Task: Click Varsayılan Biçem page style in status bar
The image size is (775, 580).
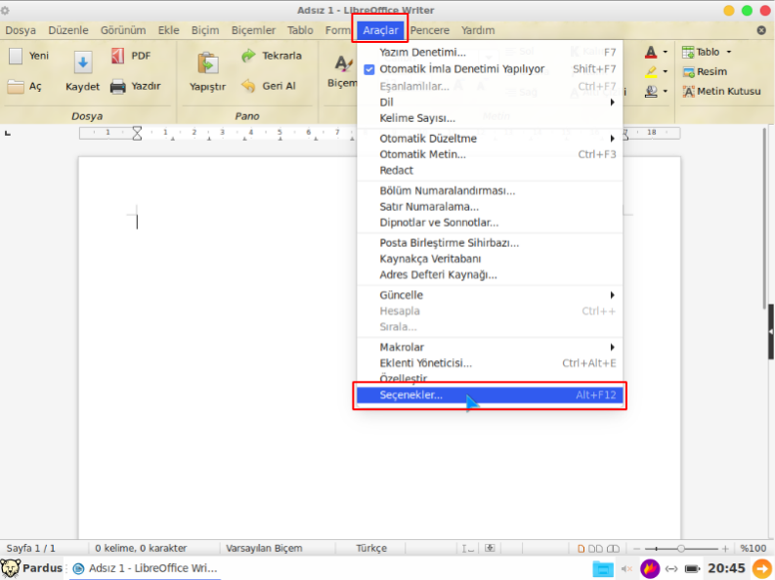Action: pyautogui.click(x=264, y=549)
